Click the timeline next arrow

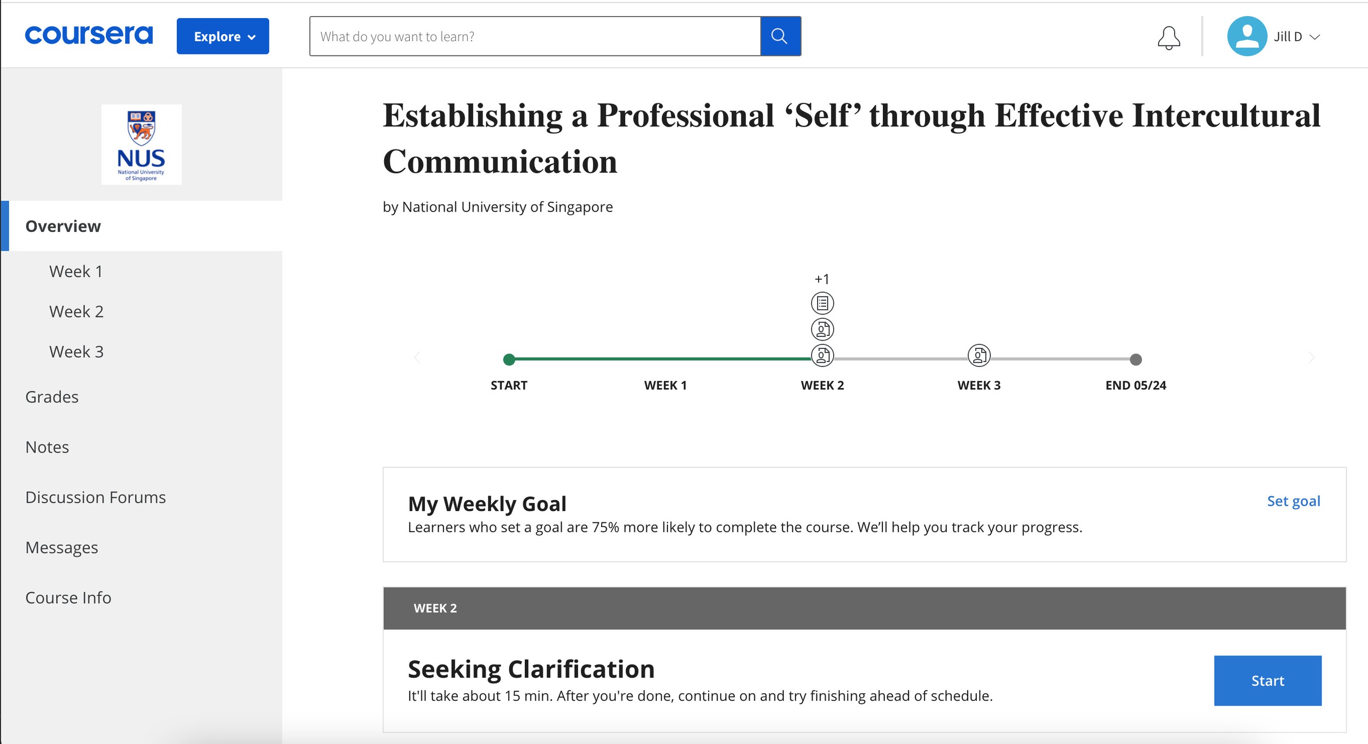pos(1311,358)
